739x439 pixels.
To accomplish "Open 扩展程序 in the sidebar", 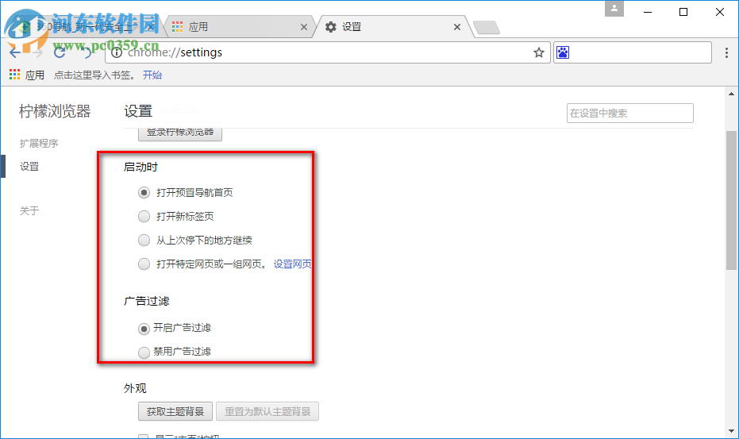I will point(39,144).
